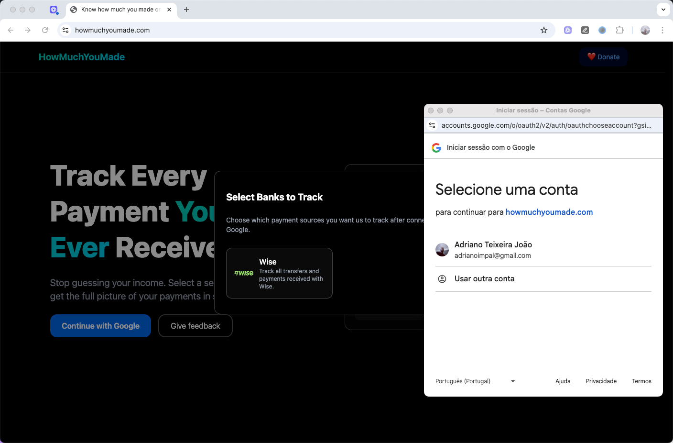This screenshot has height=443, width=673.
Task: Click Give feedback button
Action: pyautogui.click(x=195, y=326)
